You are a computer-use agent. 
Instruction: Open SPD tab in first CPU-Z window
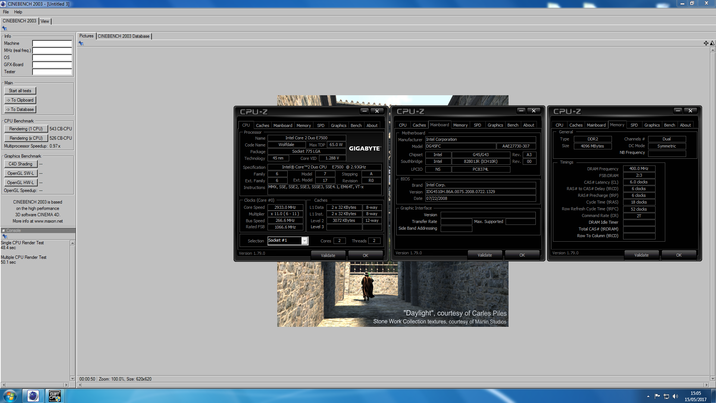tap(321, 125)
